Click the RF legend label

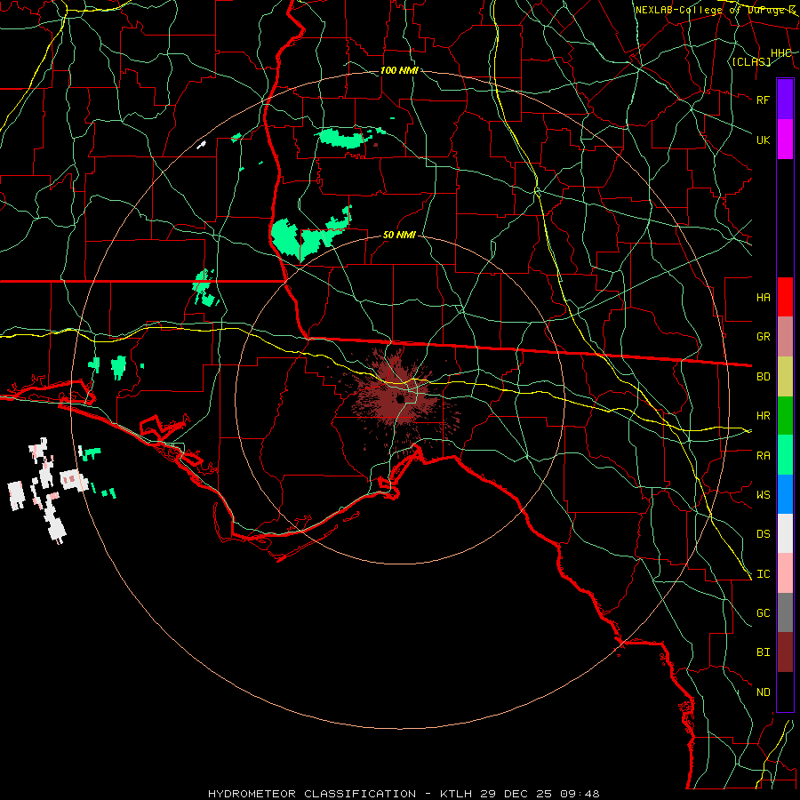pyautogui.click(x=764, y=100)
